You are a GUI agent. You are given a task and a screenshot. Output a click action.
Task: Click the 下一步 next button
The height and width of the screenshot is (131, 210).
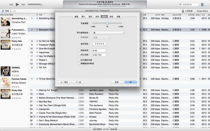tap(78, 82)
